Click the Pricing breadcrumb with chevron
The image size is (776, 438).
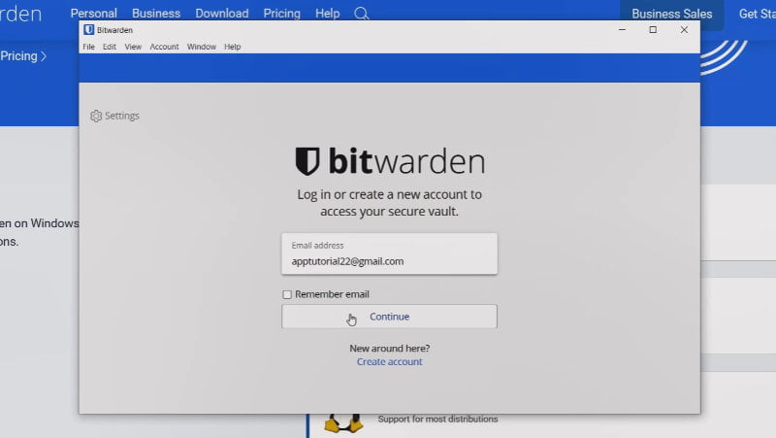(x=23, y=56)
